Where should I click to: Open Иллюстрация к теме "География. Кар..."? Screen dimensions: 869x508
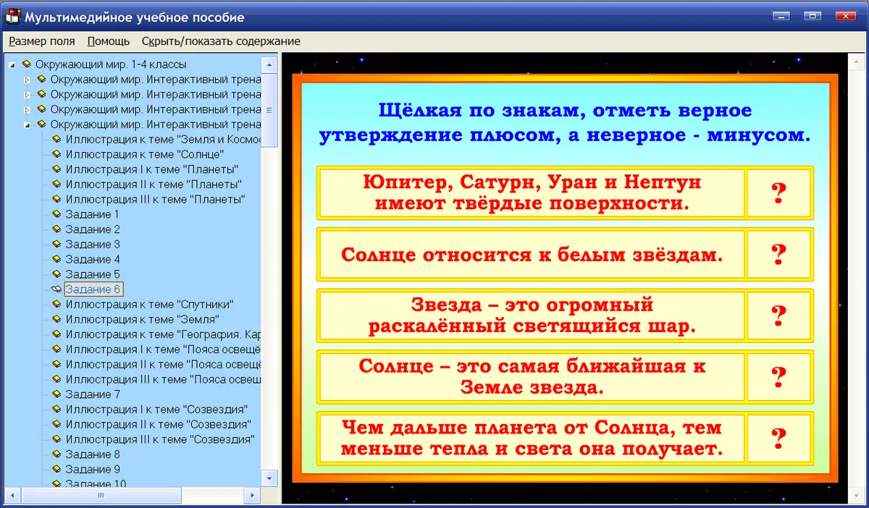pos(163,335)
